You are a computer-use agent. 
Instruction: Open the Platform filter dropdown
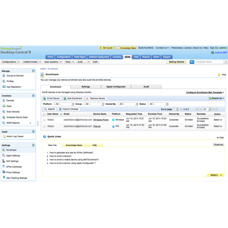(64, 104)
